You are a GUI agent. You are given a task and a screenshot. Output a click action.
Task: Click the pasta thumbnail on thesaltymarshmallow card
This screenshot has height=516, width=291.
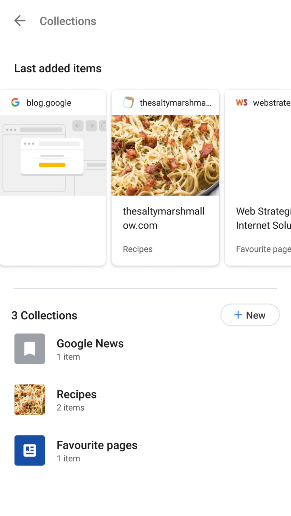tap(165, 155)
